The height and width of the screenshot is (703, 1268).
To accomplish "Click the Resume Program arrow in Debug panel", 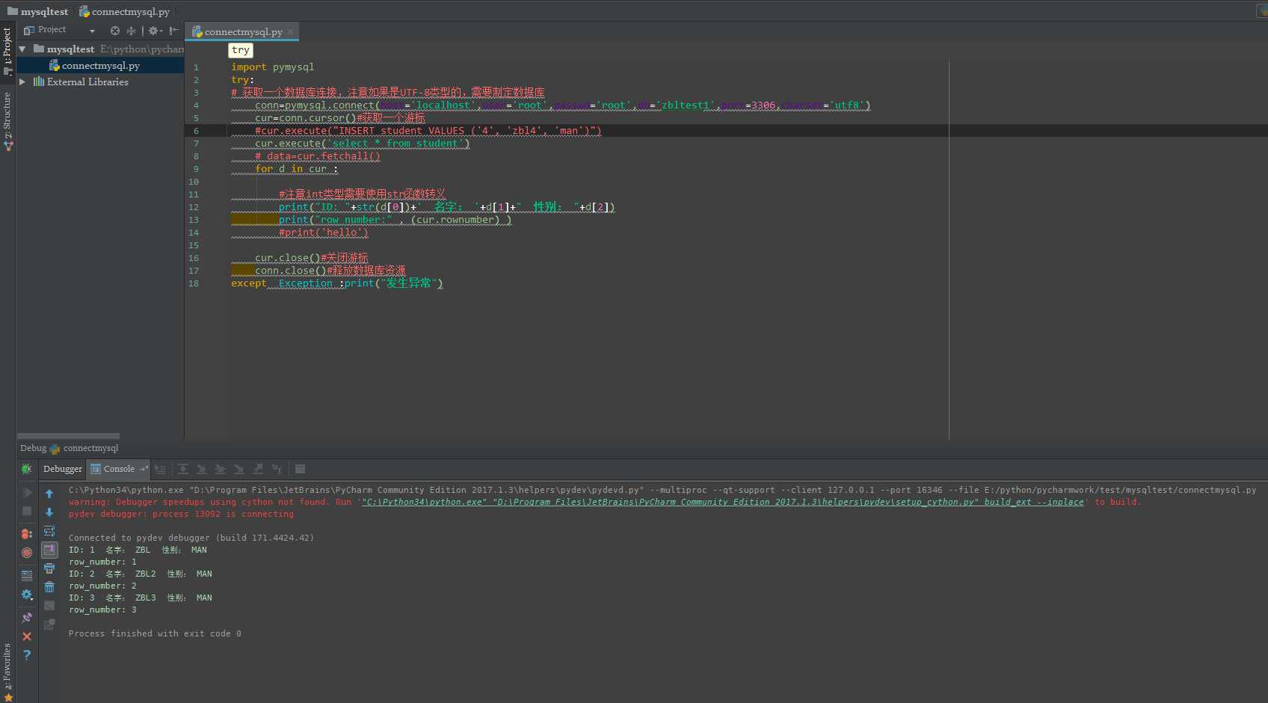I will click(x=27, y=493).
